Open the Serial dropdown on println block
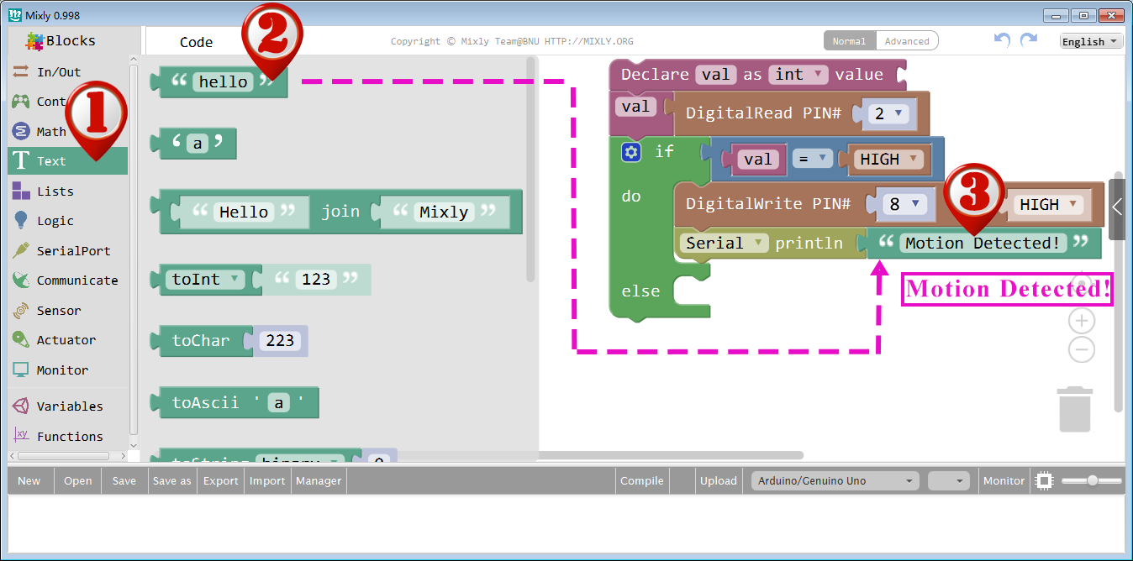Screen dimensions: 1133x561 725,243
